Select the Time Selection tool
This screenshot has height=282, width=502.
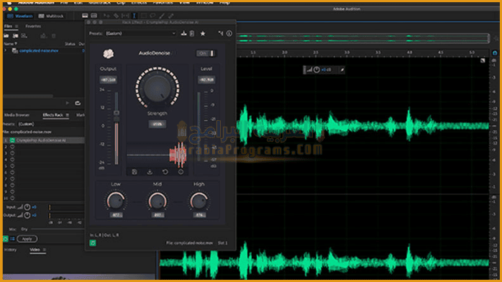pos(134,16)
